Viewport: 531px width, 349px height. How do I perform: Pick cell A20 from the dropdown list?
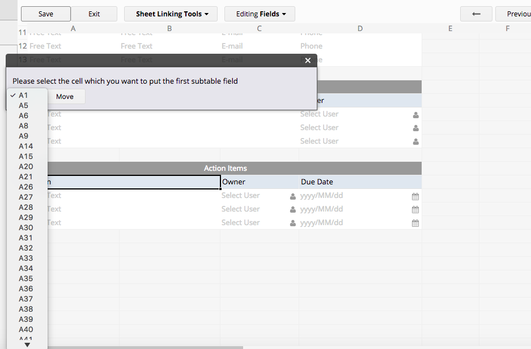click(27, 166)
